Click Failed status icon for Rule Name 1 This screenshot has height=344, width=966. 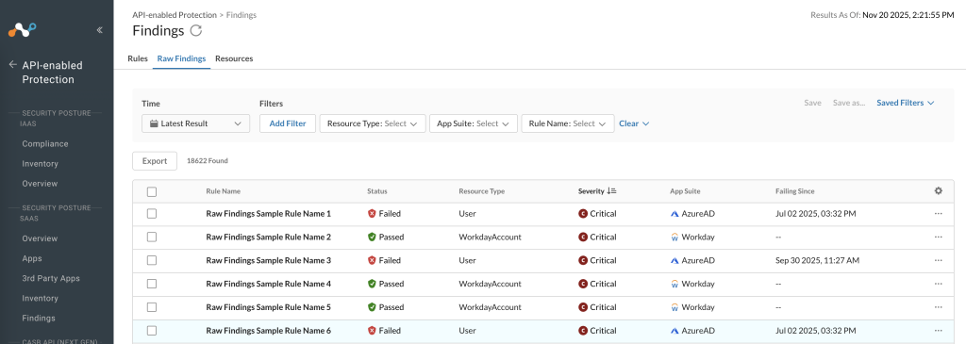tap(372, 214)
